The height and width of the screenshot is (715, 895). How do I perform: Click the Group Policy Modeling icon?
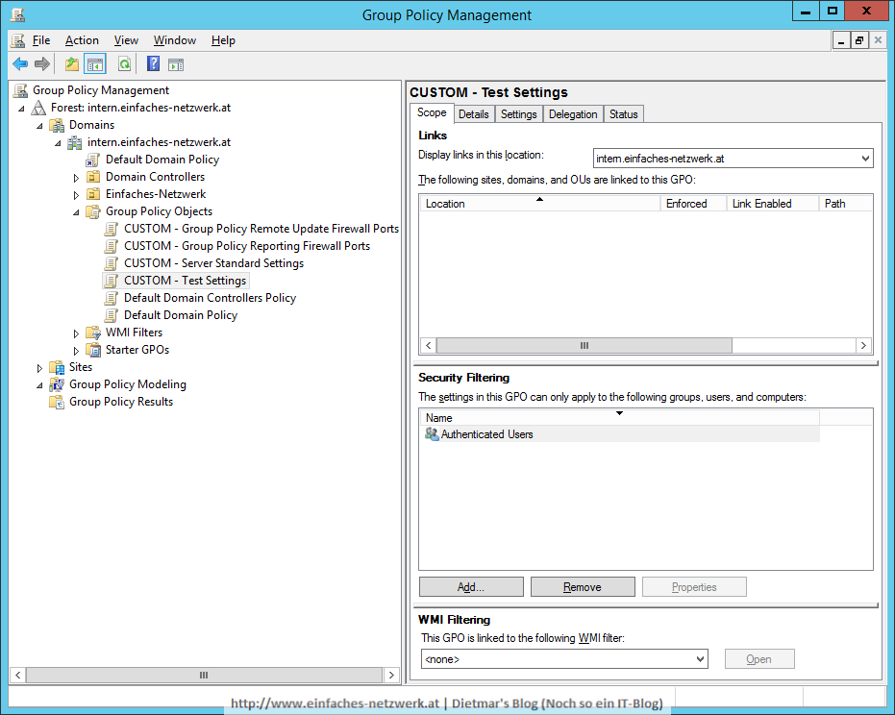point(57,384)
